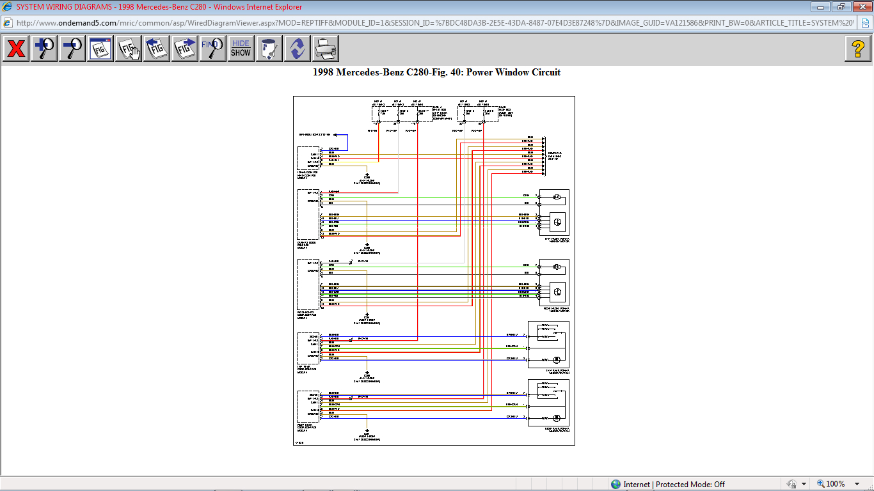Open help with the question mark icon

click(858, 49)
